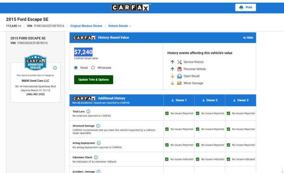
Task: Open info icon beside Advantage Dealer badge
Action: [x=55, y=68]
